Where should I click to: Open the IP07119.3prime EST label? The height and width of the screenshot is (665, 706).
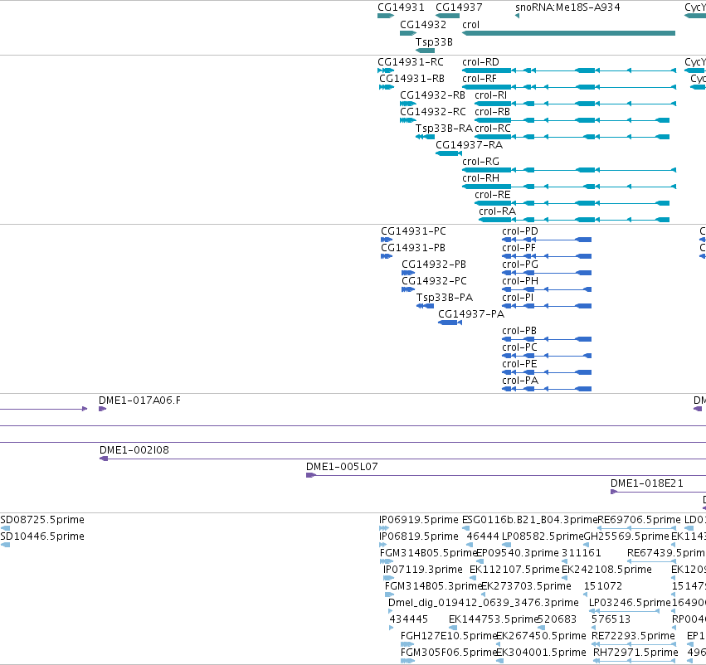[x=423, y=570]
